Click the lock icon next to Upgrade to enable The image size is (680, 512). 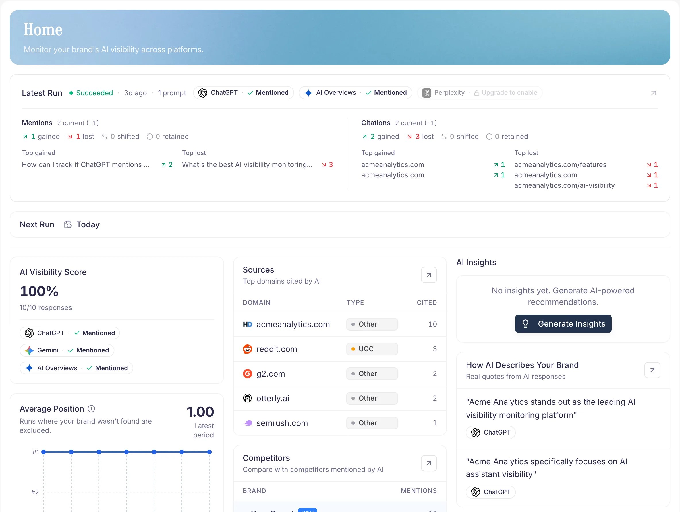[476, 93]
